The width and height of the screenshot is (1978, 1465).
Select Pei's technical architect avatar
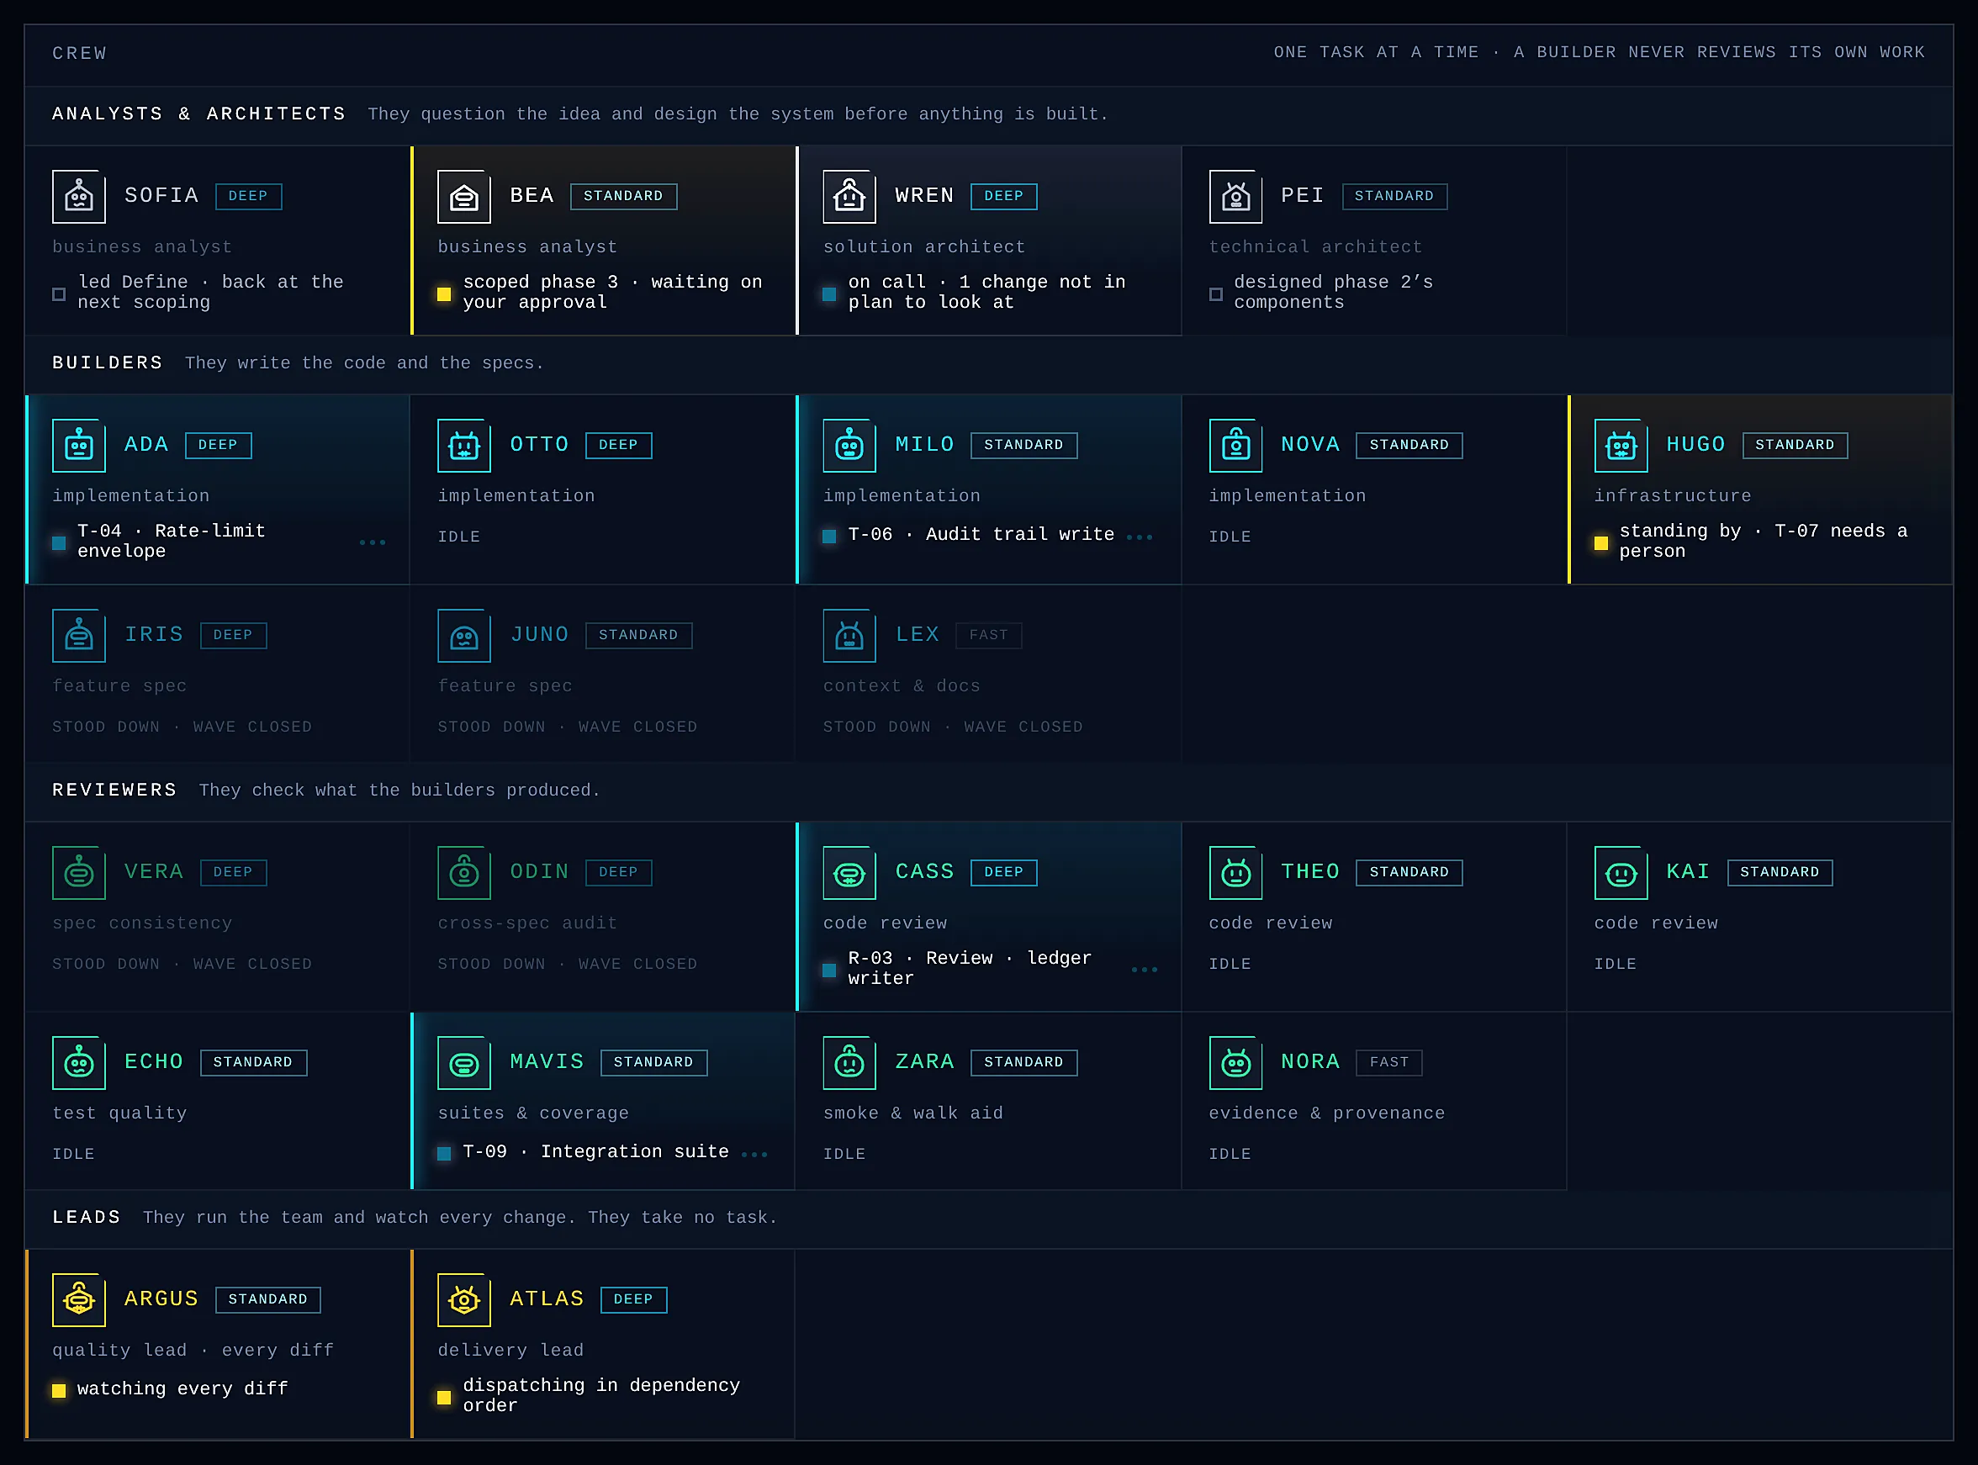[x=1235, y=197]
